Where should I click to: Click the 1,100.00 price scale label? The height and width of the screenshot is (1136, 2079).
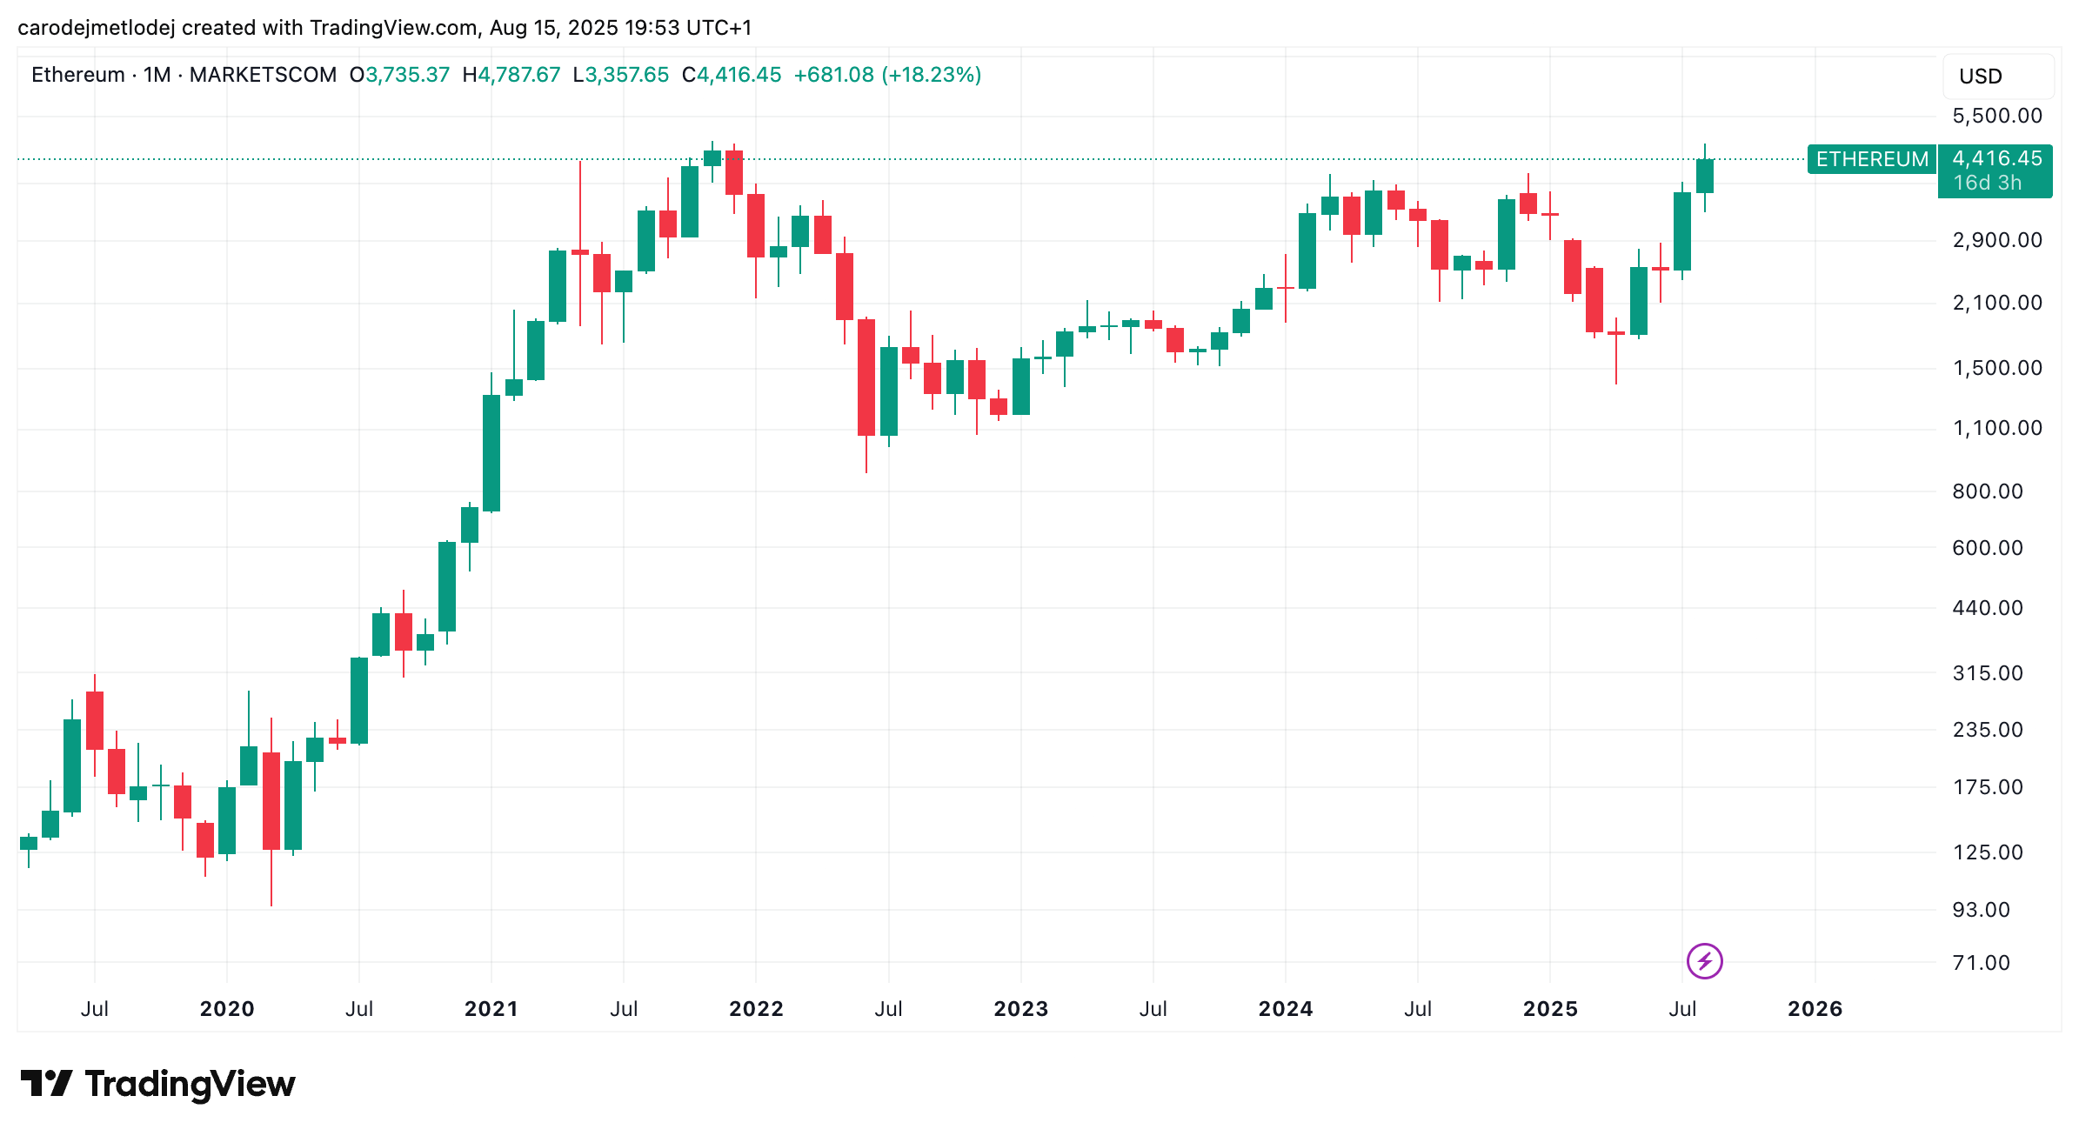[1997, 428]
